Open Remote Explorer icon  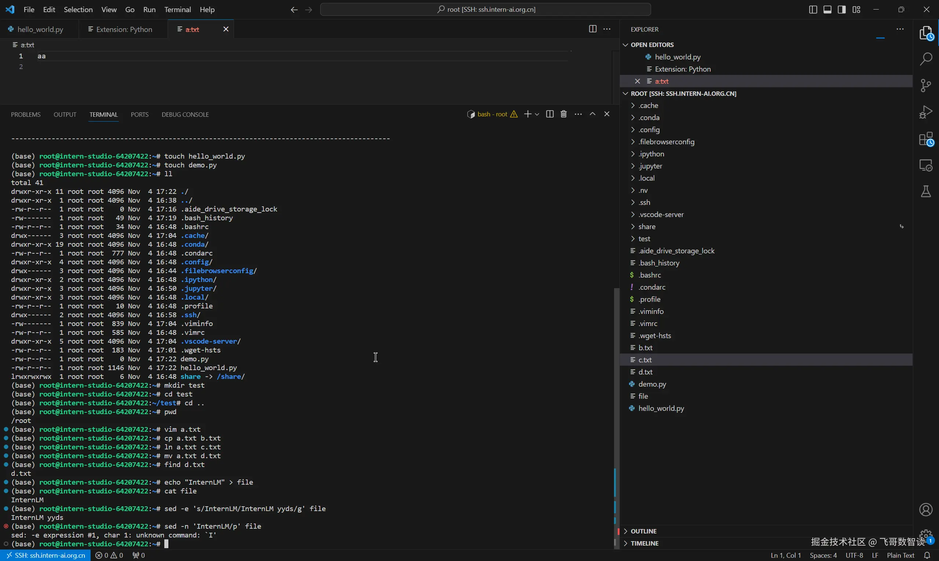coord(926,166)
